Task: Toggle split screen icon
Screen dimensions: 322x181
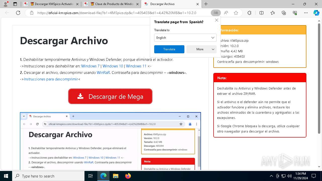Action: [x=261, y=13]
